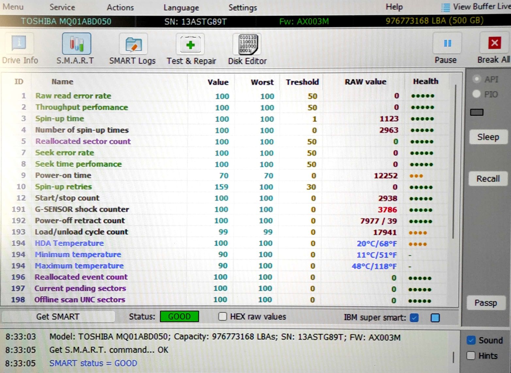Select the Power-on time row
Screen dimensions: 511x373
point(225,175)
